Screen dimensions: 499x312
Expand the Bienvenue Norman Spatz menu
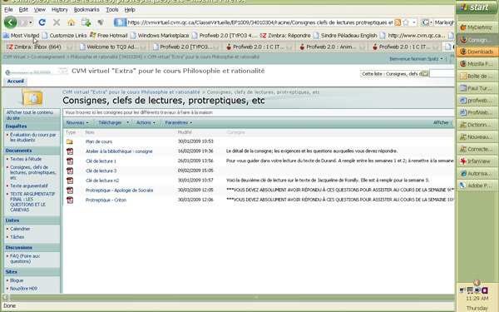click(417, 59)
